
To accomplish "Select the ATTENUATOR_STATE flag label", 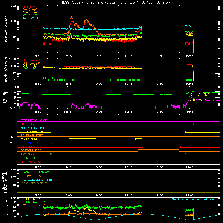I will (x=34, y=120).
